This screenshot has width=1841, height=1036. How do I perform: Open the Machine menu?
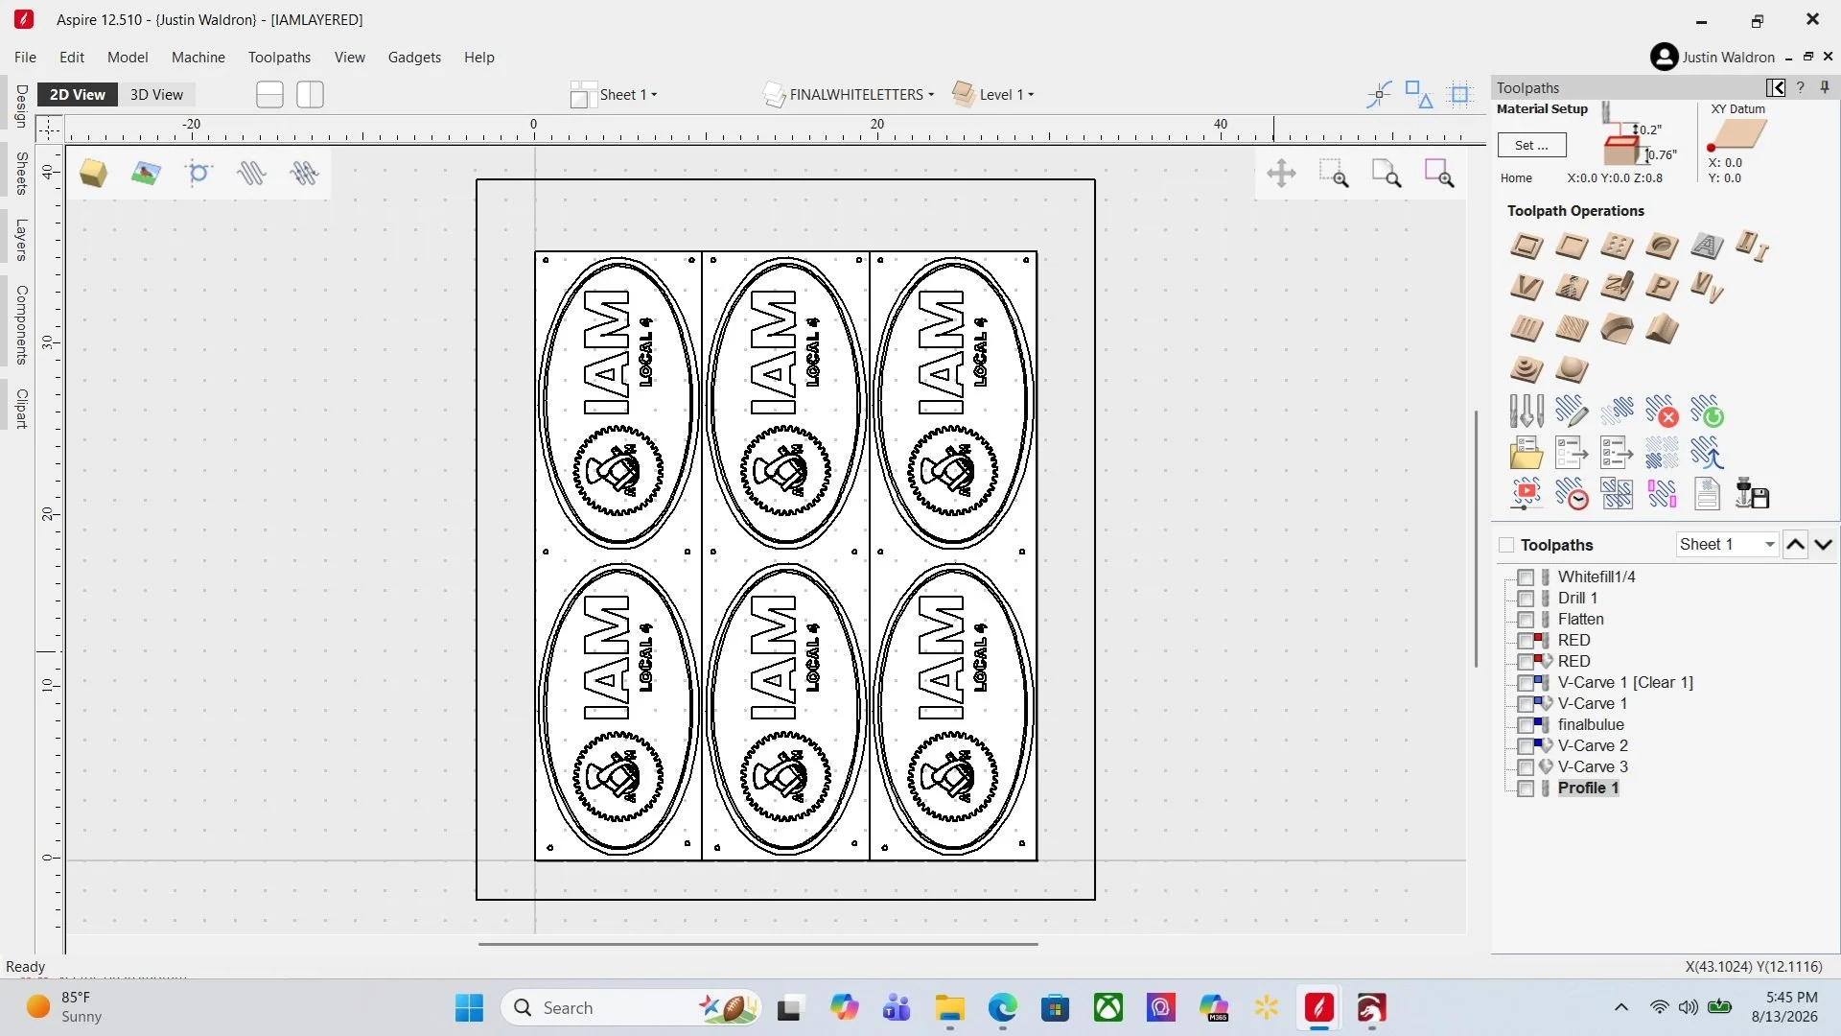198,57
